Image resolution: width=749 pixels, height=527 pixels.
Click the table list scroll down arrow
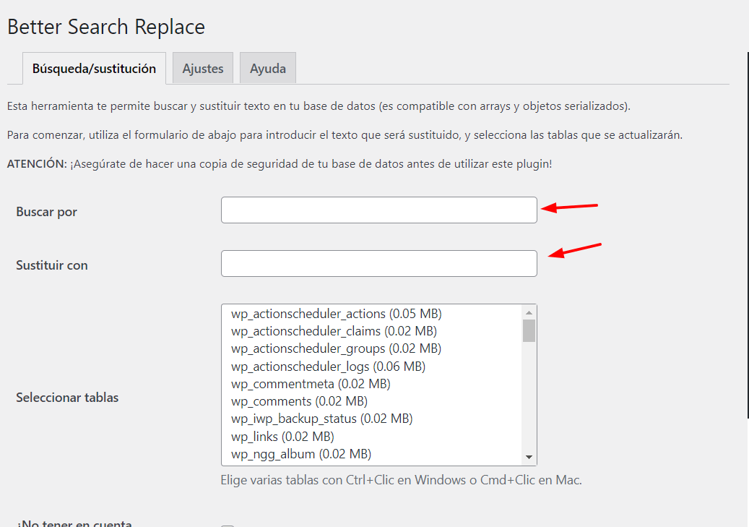(529, 457)
